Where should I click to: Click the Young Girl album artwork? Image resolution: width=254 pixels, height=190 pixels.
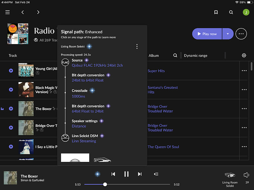click(26, 71)
